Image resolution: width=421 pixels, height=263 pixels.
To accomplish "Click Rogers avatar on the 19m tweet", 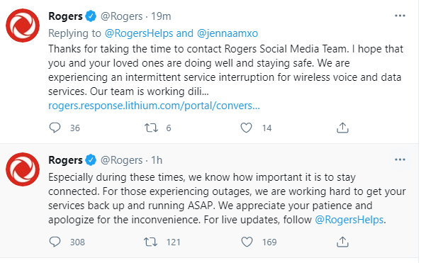I will pos(23,26).
